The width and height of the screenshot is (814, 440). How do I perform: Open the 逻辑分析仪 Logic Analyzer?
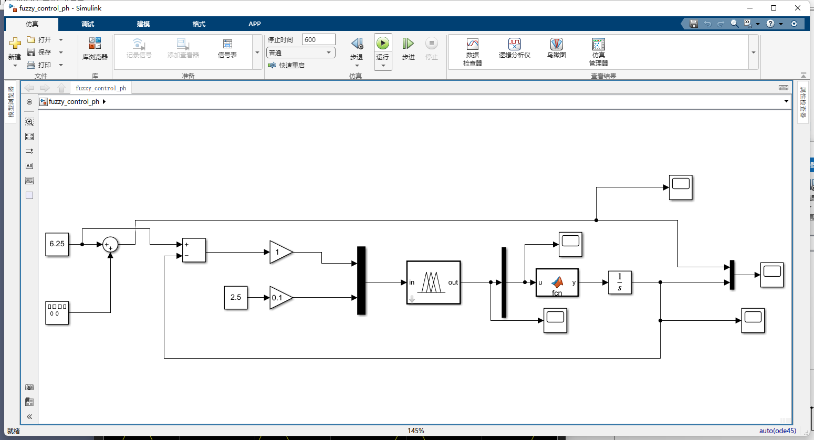point(515,48)
